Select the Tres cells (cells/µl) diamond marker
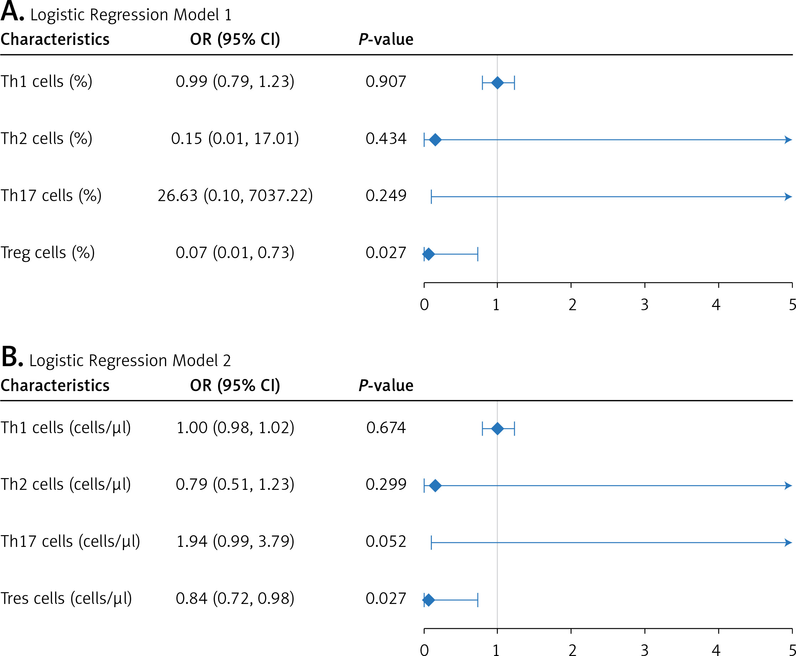 point(428,600)
